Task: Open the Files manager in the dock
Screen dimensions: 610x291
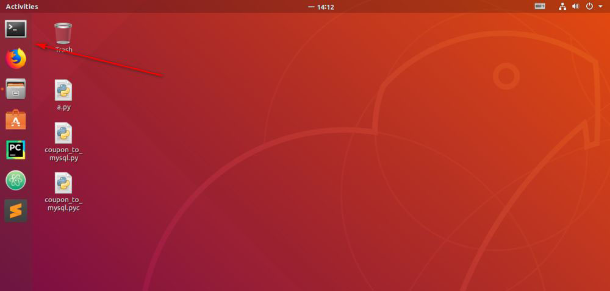Action: (x=16, y=89)
